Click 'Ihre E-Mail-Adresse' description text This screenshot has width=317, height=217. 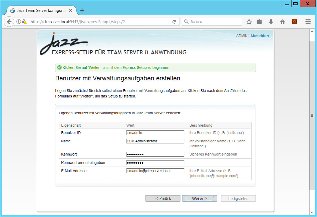(214, 173)
